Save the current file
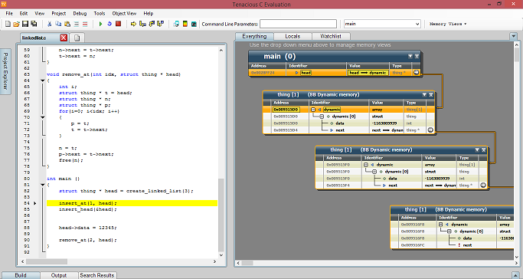523x279 pixels. [25, 24]
